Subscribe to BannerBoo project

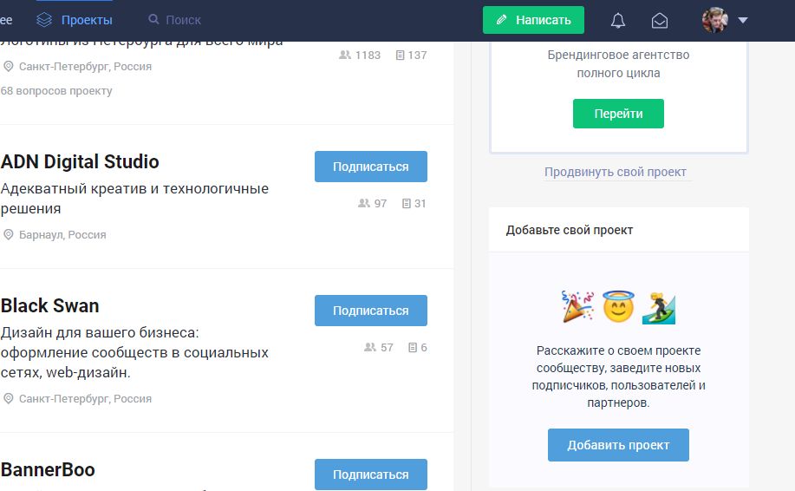tap(371, 475)
